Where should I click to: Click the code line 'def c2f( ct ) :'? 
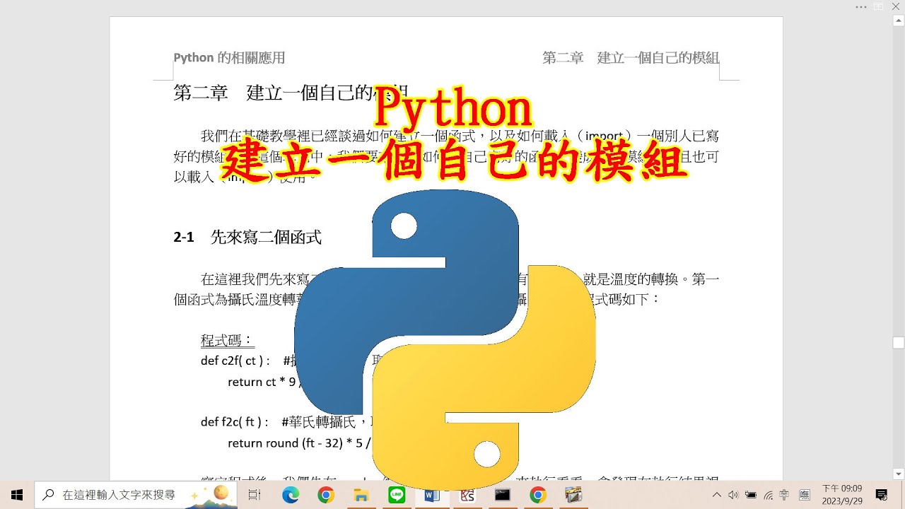click(236, 361)
